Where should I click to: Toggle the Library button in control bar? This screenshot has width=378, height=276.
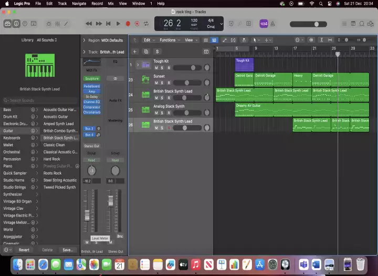tap(8, 24)
